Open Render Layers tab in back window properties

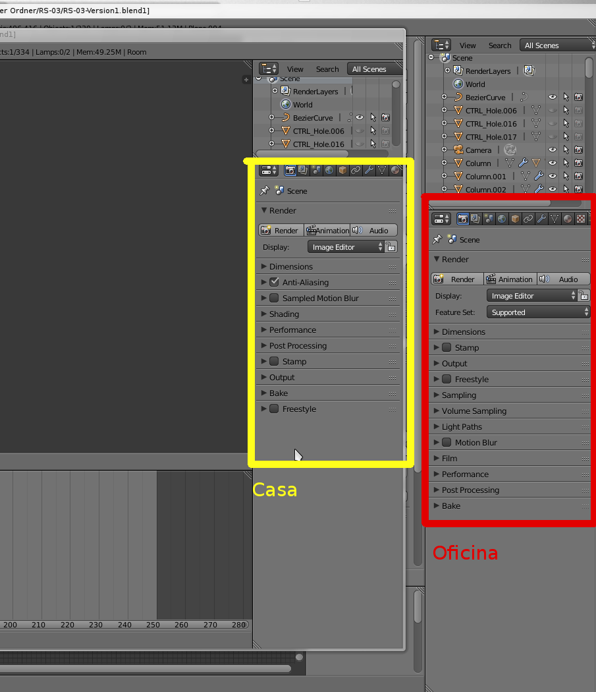point(475,219)
